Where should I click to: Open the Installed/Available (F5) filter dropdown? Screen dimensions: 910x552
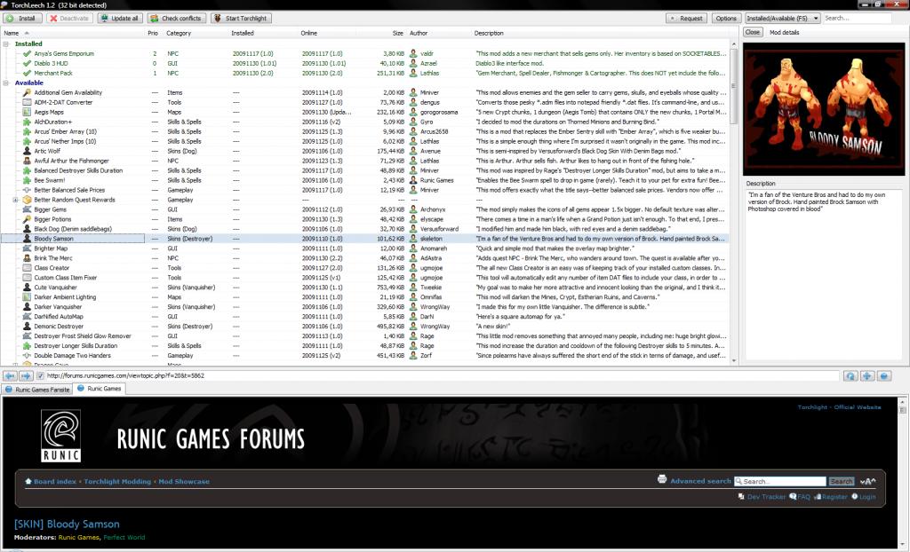coord(782,18)
